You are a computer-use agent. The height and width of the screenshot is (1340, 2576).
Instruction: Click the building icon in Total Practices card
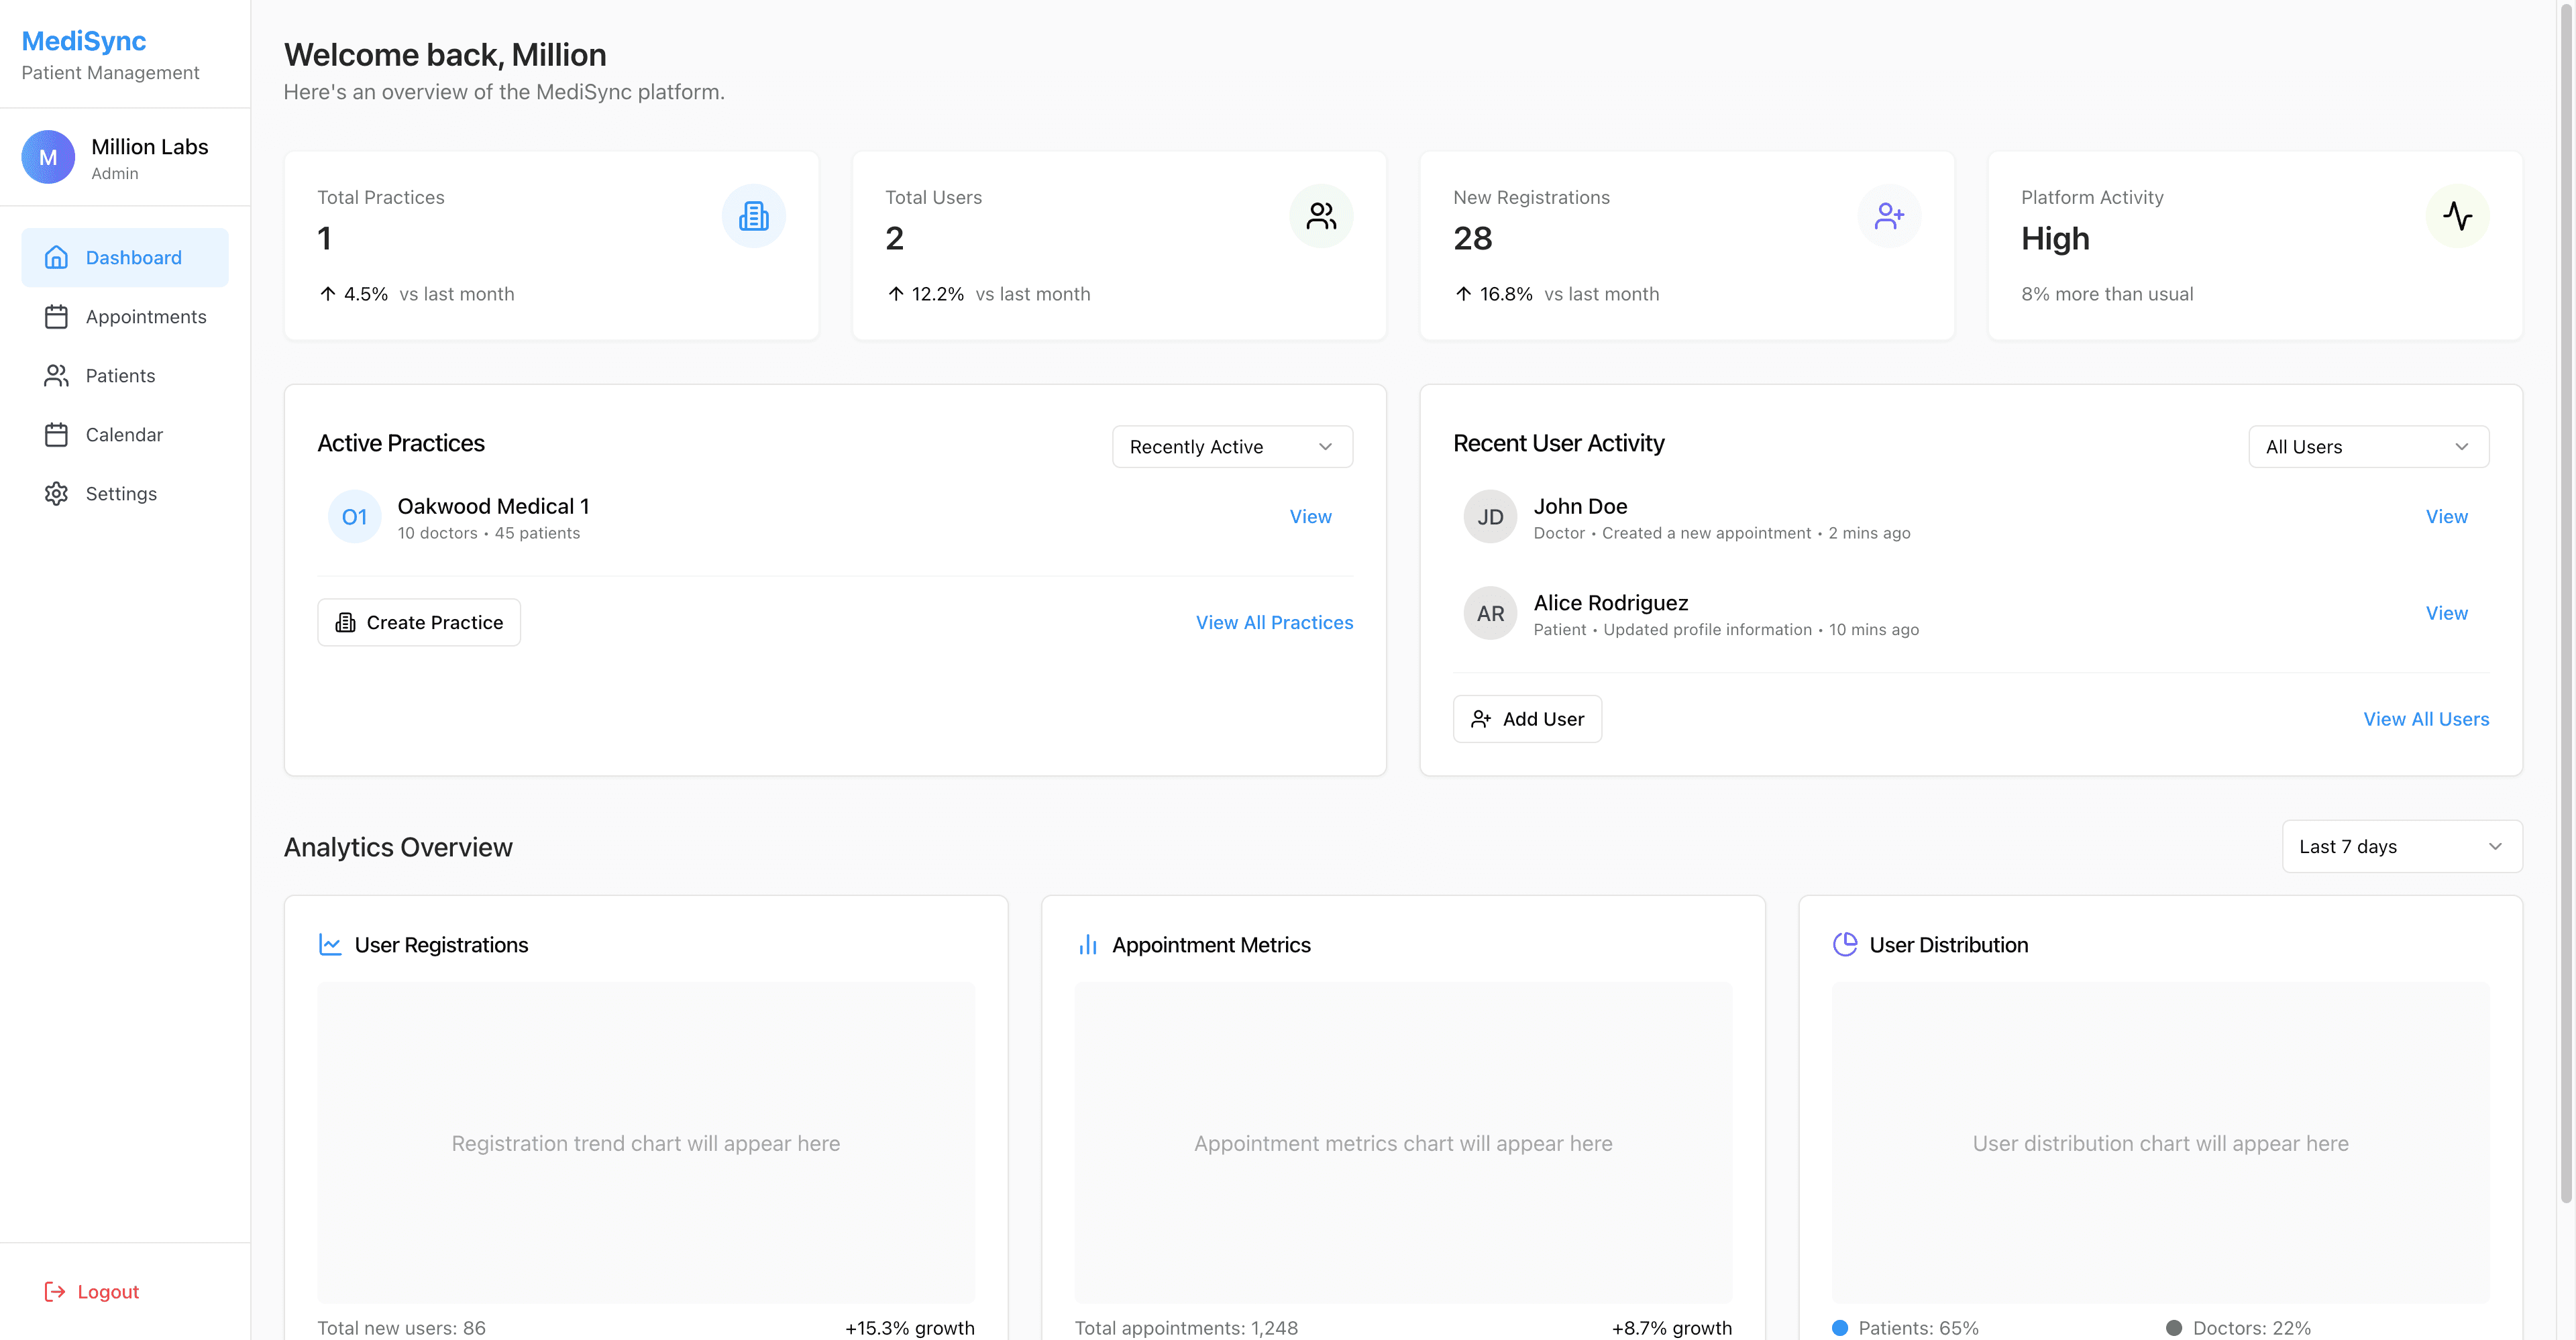[x=753, y=216]
